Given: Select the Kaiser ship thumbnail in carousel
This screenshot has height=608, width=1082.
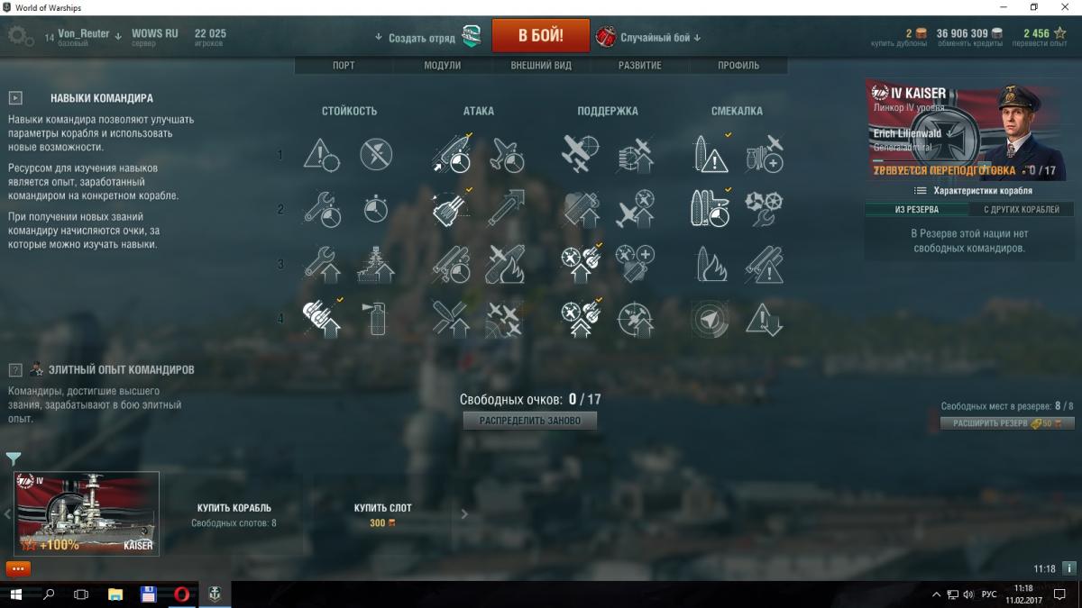Looking at the screenshot, I should click(87, 513).
